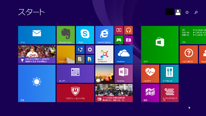
Task: Open Help + Tips (ヘルプ+使い方) tile
Action: coord(189,54)
